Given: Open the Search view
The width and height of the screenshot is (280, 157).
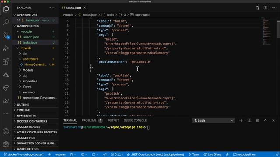Looking at the screenshot, I should (6, 22).
